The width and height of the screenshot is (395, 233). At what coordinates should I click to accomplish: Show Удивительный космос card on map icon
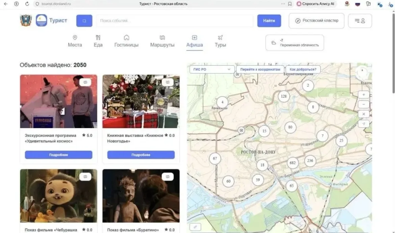tap(85, 82)
